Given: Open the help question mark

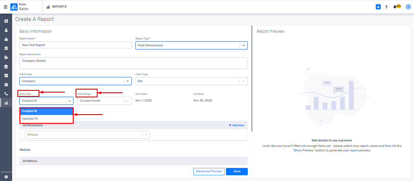Looking at the screenshot, I should tap(386, 7).
